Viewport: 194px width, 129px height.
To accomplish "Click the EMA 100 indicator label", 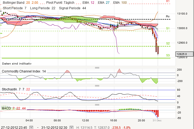I will (x=120, y=2).
